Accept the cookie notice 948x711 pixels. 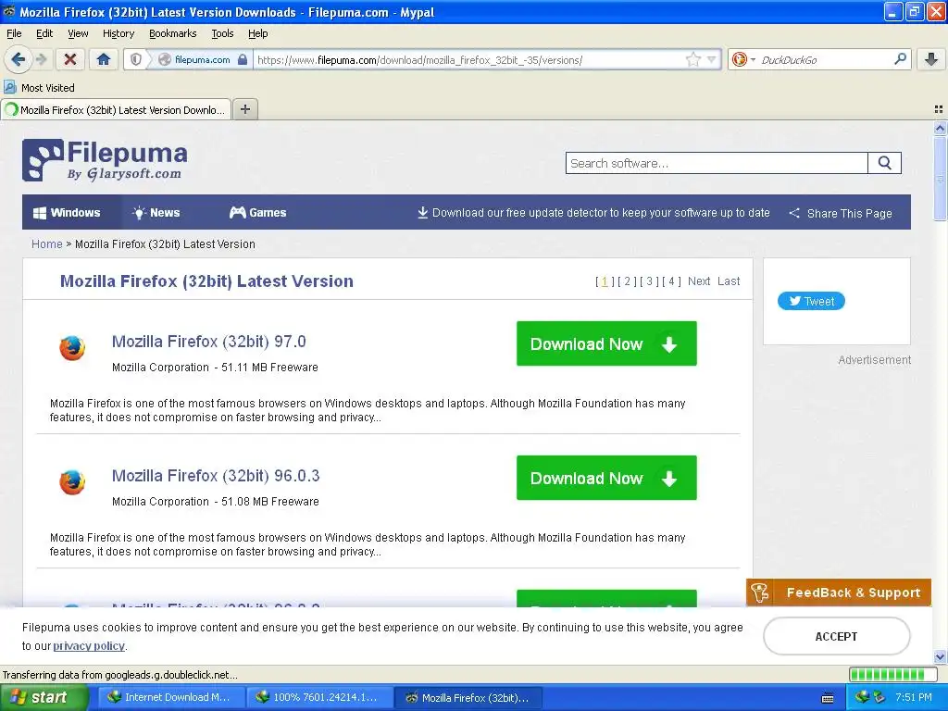(x=836, y=636)
